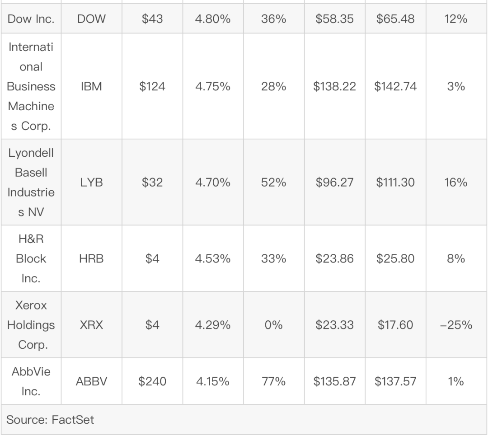Click International Business Machines Corp. name cell
The width and height of the screenshot is (488, 436).
click(31, 86)
